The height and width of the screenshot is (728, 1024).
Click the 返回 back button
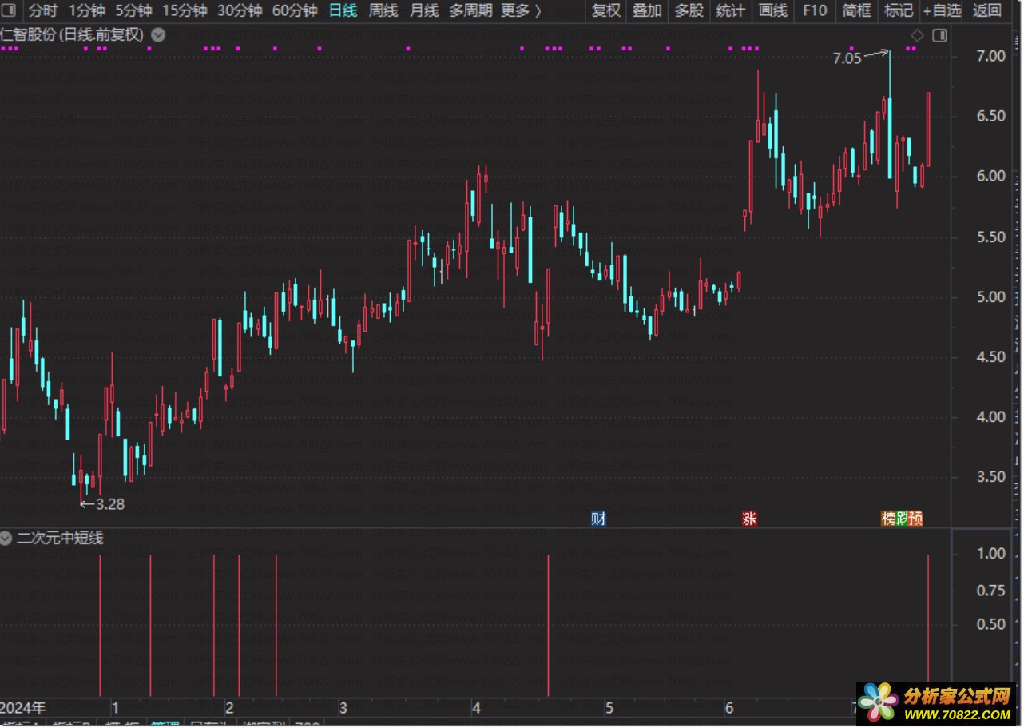point(987,10)
